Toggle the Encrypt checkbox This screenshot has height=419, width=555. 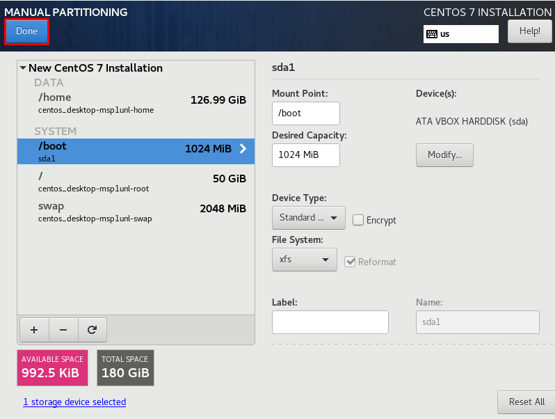pyautogui.click(x=358, y=220)
